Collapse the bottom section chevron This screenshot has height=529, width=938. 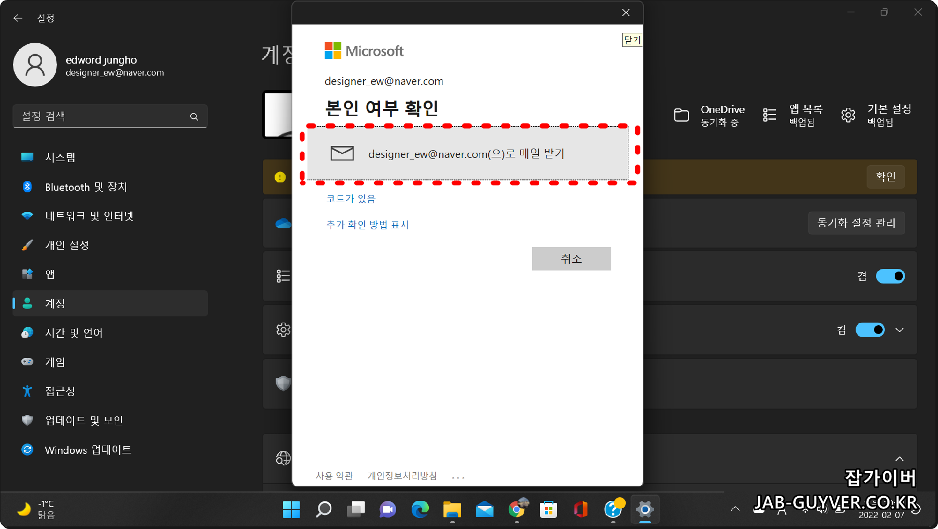899,459
